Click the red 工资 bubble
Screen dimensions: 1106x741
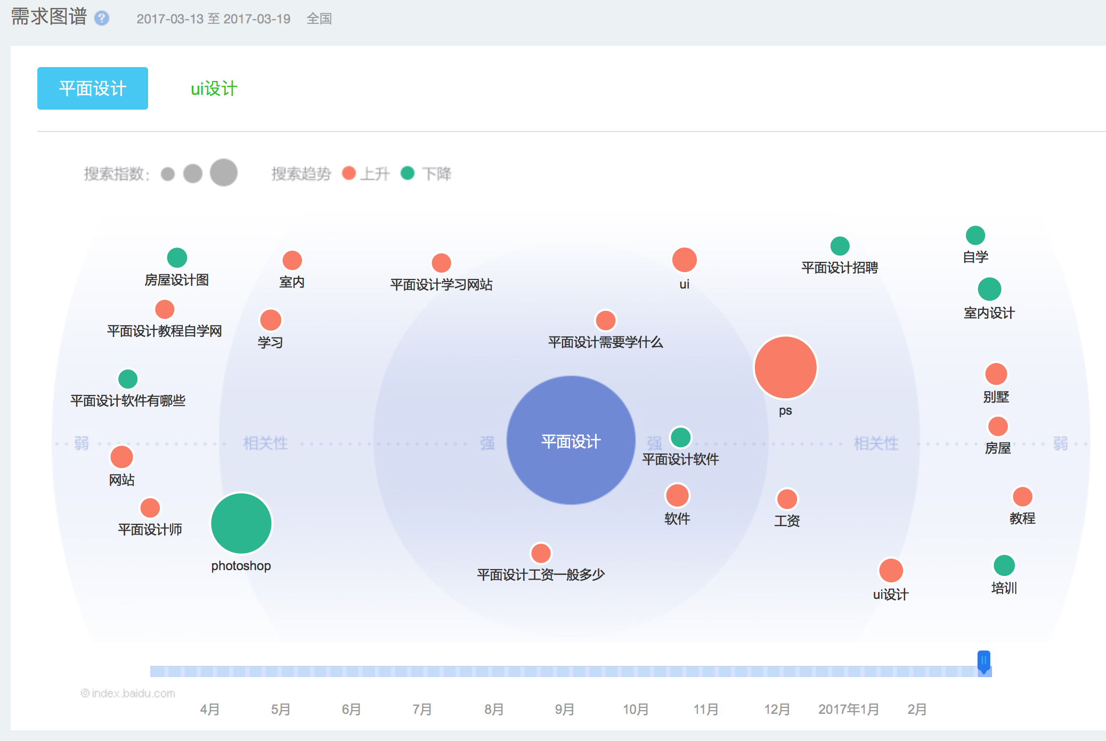(787, 499)
